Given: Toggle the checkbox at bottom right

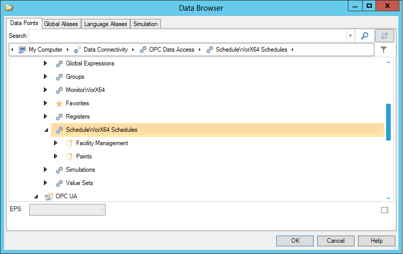Looking at the screenshot, I should (385, 210).
